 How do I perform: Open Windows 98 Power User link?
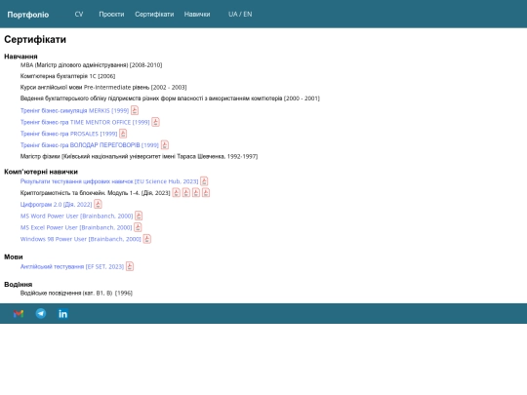pos(81,239)
